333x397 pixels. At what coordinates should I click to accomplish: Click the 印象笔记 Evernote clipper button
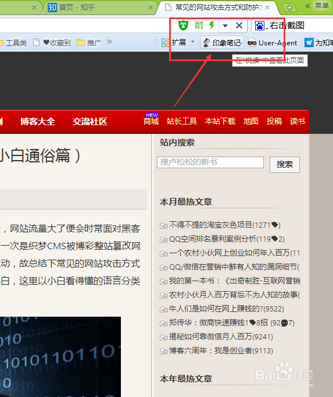[x=222, y=43]
